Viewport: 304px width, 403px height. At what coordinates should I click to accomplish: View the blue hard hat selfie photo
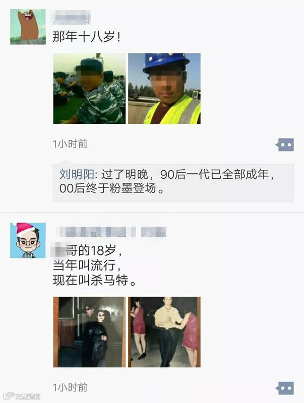tap(164, 89)
